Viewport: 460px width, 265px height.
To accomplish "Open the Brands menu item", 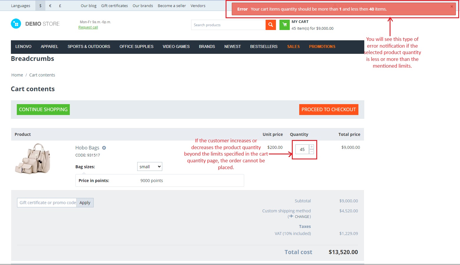I will click(207, 46).
